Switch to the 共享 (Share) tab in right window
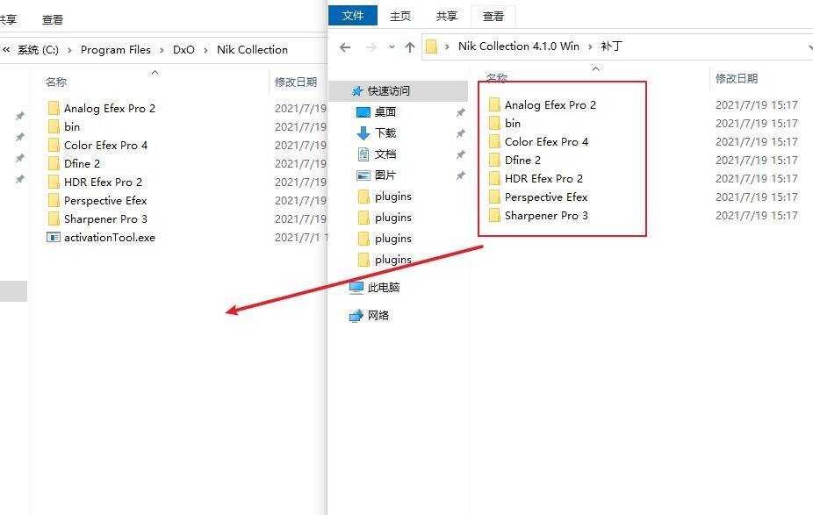The width and height of the screenshot is (813, 515). (x=447, y=16)
